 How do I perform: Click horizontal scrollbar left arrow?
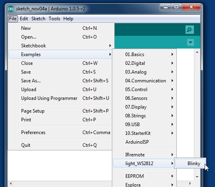pos(11,183)
